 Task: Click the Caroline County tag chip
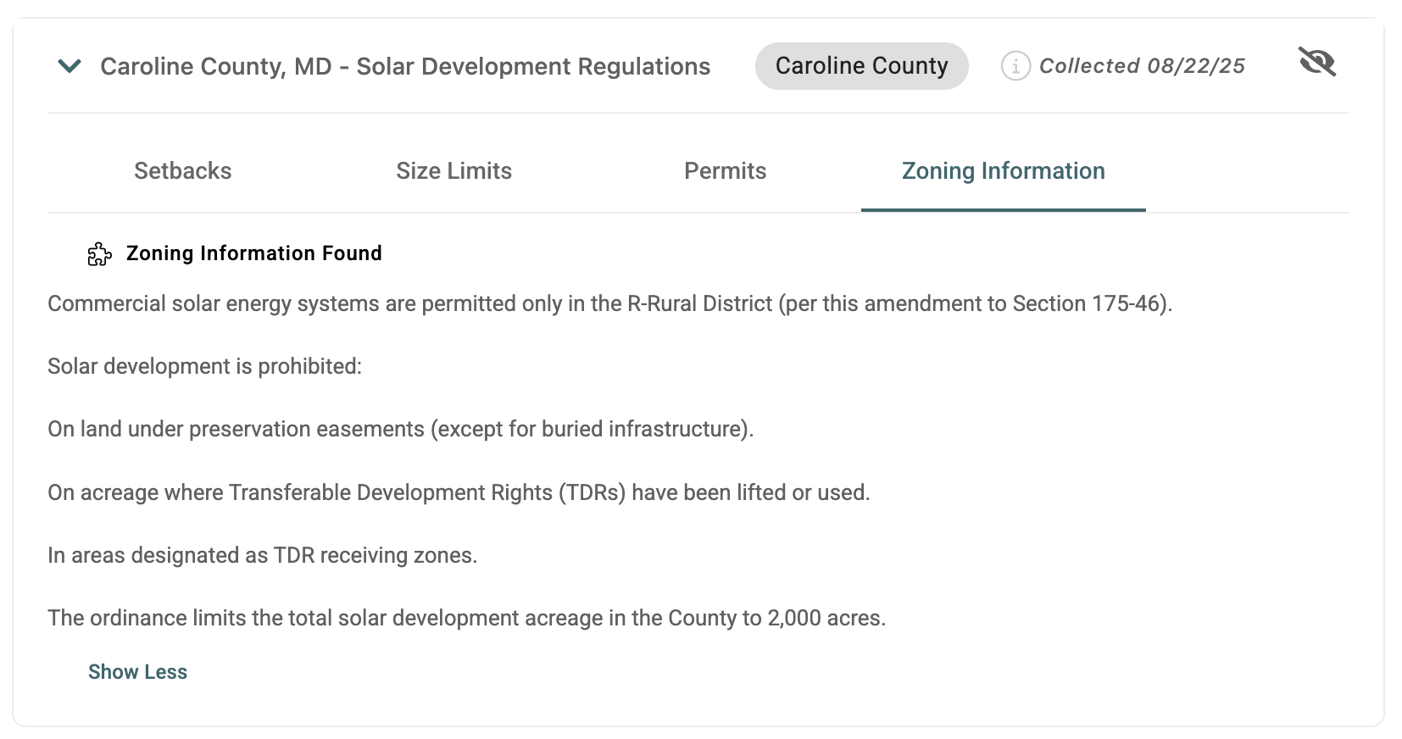[861, 66]
